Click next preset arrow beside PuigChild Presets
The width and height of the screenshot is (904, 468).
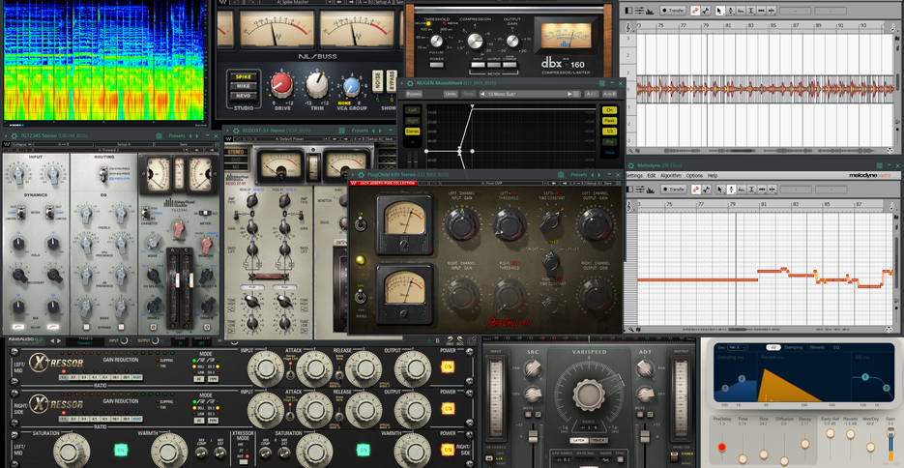(599, 175)
